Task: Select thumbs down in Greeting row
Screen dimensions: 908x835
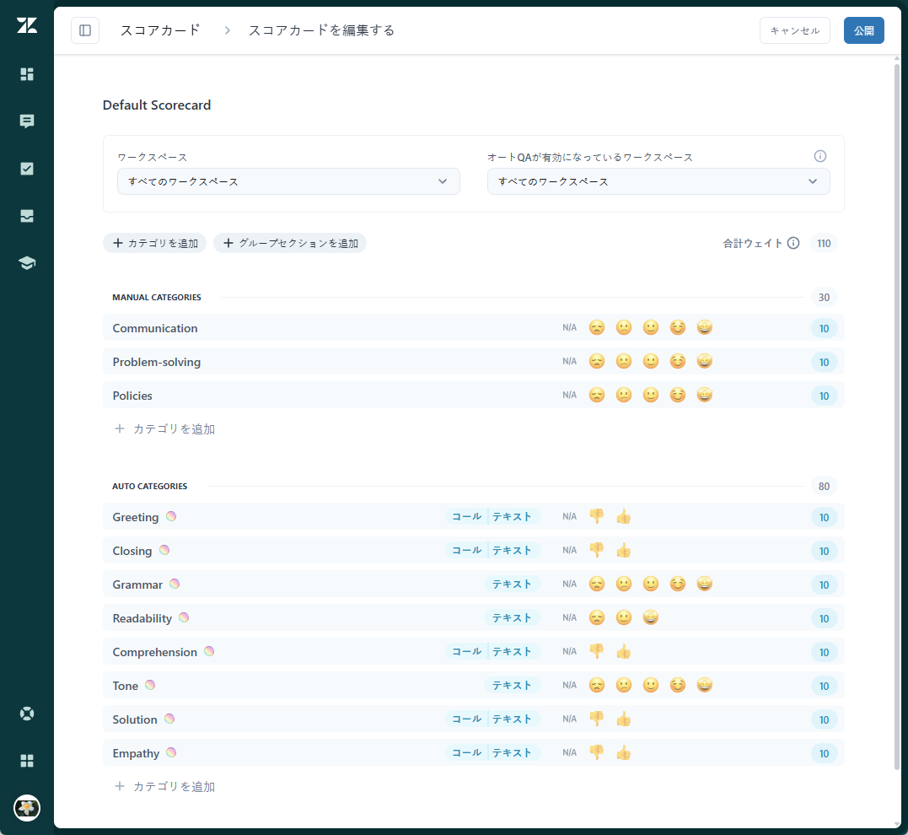Action: [x=596, y=516]
